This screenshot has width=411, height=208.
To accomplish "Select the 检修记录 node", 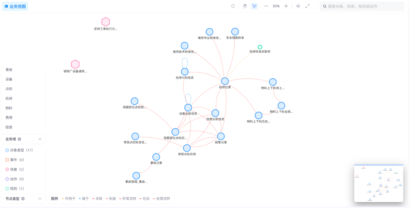I will tap(225, 81).
